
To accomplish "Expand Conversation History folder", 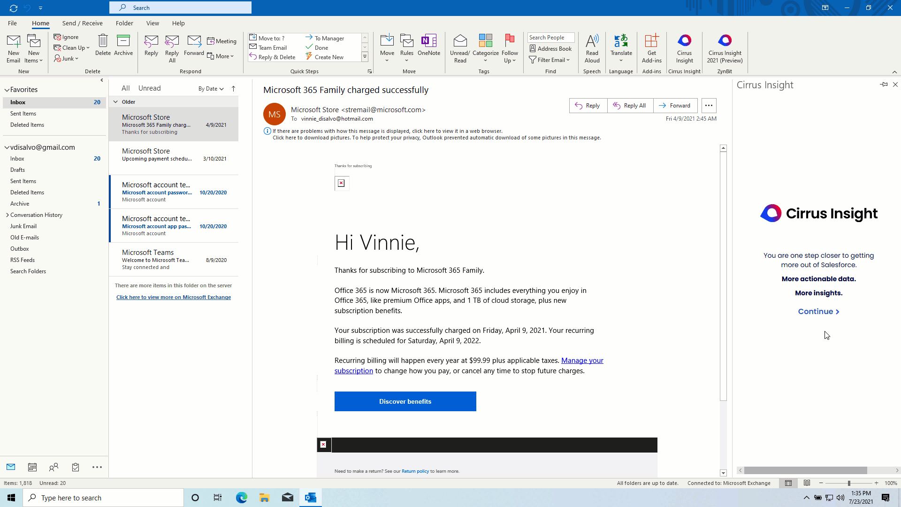I will (8, 215).
